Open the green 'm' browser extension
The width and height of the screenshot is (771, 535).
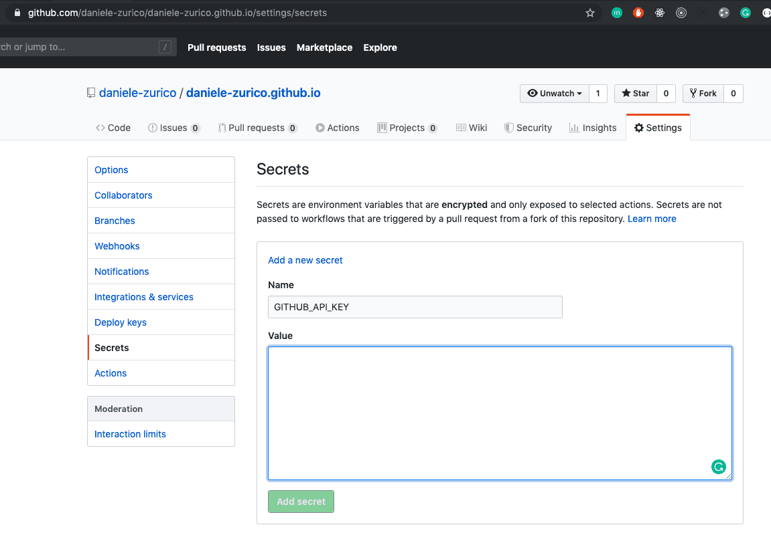pos(617,13)
